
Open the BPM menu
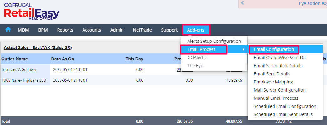point(43,30)
